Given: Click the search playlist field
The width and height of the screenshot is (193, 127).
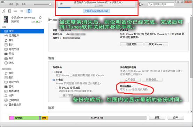Looking at the screenshot, I should click(x=161, y=4).
